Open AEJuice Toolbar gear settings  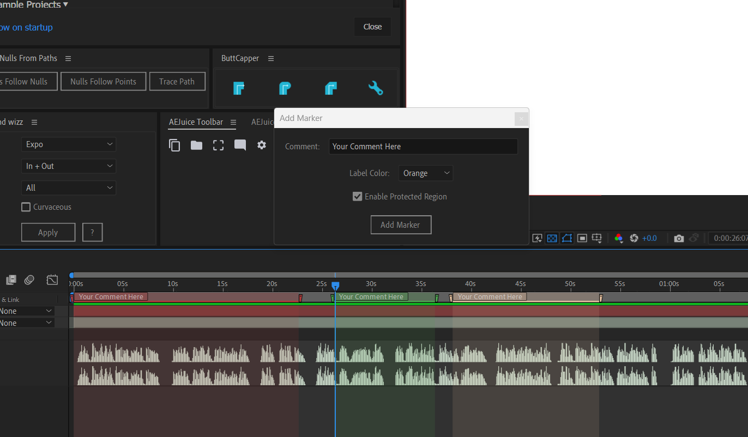tap(262, 145)
